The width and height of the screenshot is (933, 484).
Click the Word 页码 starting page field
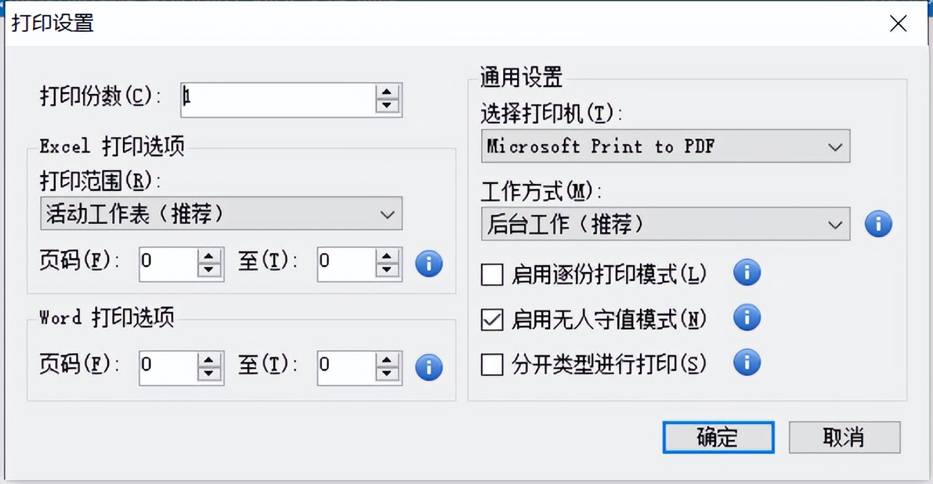[x=169, y=367]
